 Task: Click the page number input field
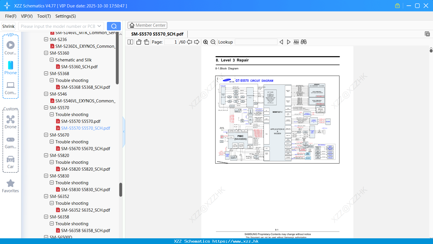click(171, 42)
